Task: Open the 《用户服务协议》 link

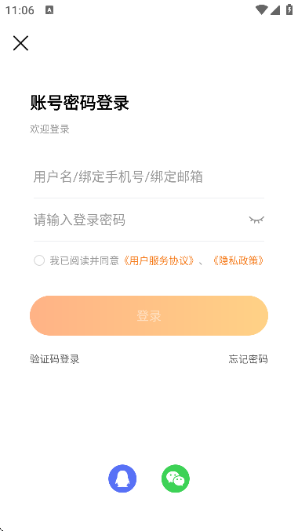Action: coord(158,260)
